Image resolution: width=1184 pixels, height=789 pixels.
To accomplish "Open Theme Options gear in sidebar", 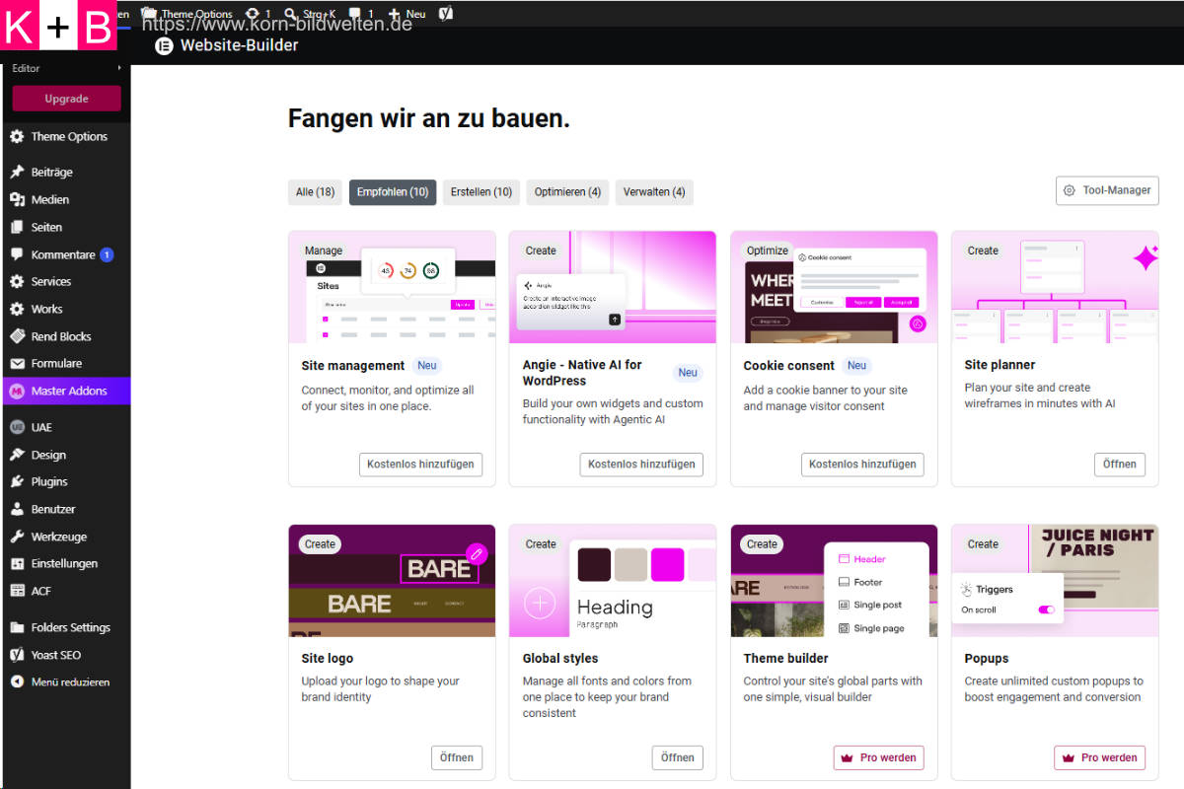I will pos(17,137).
